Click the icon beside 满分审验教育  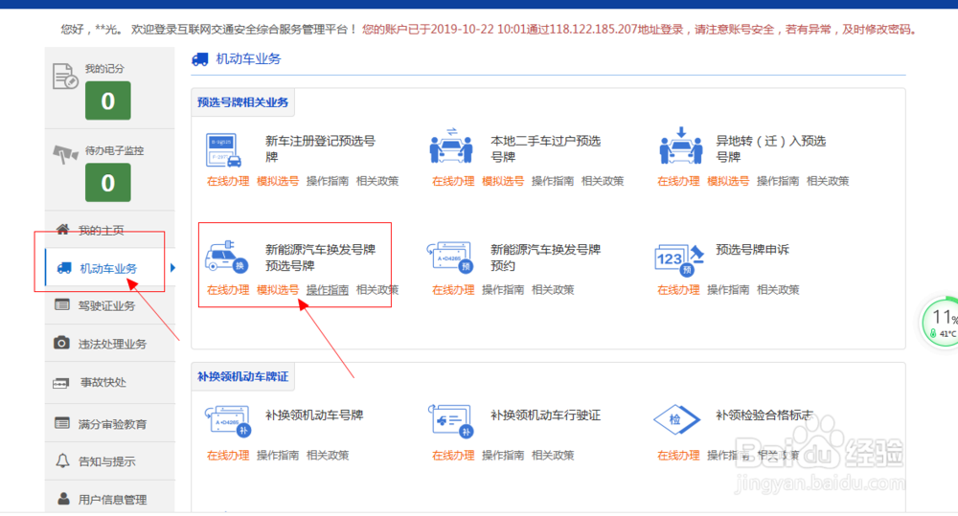pyautogui.click(x=61, y=422)
